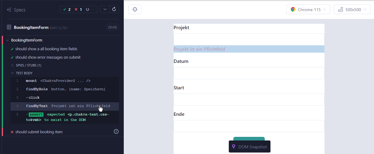Select 'should show a all booking item fields' test

point(46,49)
